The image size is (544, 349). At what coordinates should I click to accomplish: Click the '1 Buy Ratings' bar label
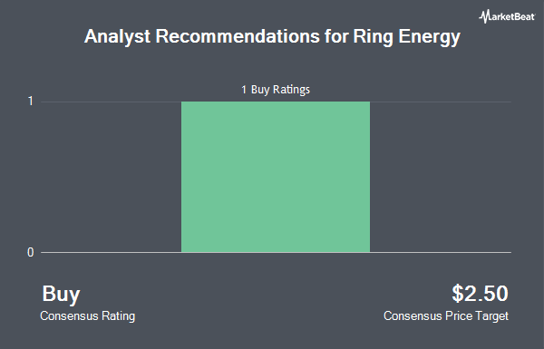(x=276, y=90)
